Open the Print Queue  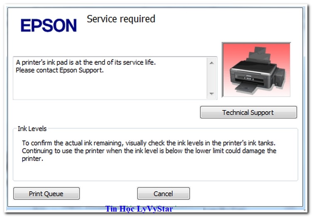(47, 193)
